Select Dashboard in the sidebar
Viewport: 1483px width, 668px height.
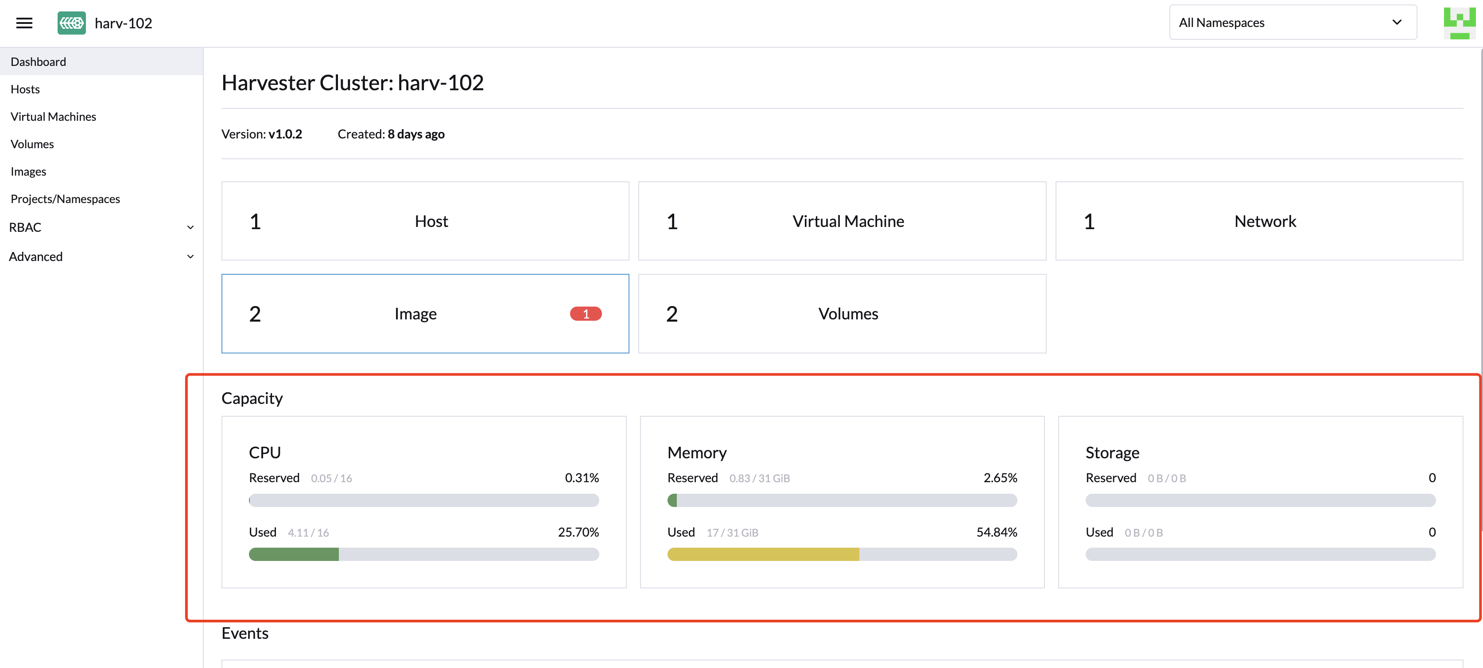pyautogui.click(x=101, y=61)
